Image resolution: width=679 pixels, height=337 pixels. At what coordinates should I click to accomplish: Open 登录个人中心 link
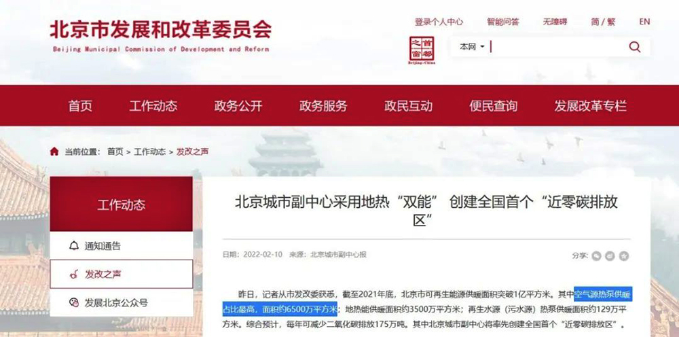[439, 22]
